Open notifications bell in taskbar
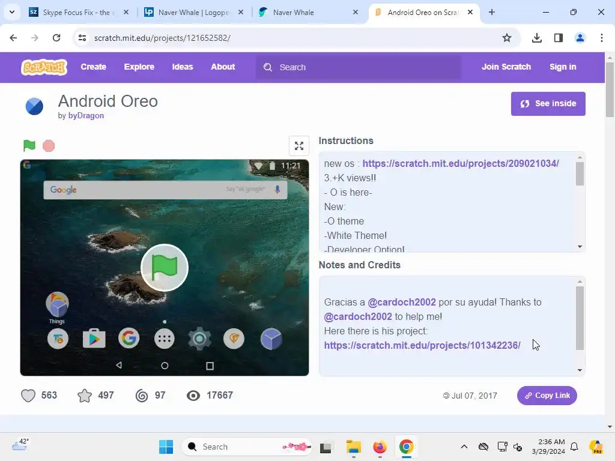Image resolution: width=615 pixels, height=461 pixels. tap(574, 447)
